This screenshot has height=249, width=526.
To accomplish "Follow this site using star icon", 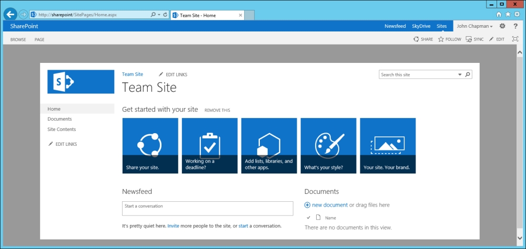I will pos(441,39).
